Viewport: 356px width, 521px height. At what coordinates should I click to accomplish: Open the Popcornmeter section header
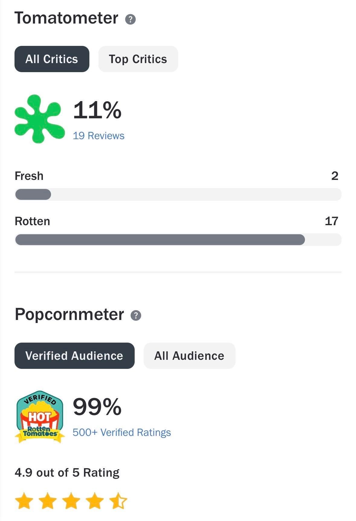coord(69,315)
